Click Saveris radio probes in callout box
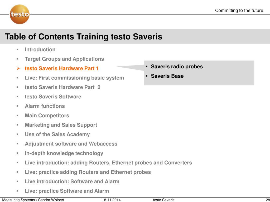 [177, 67]
